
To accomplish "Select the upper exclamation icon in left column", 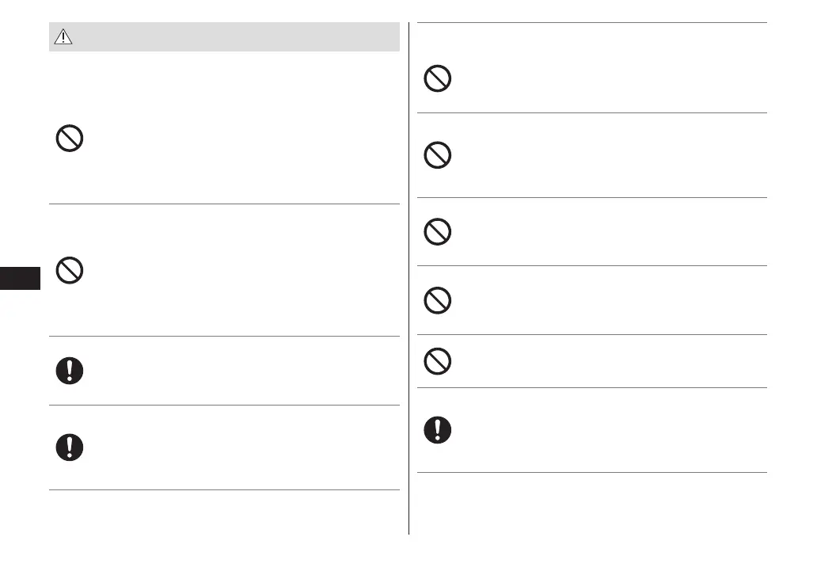I will click(70, 371).
